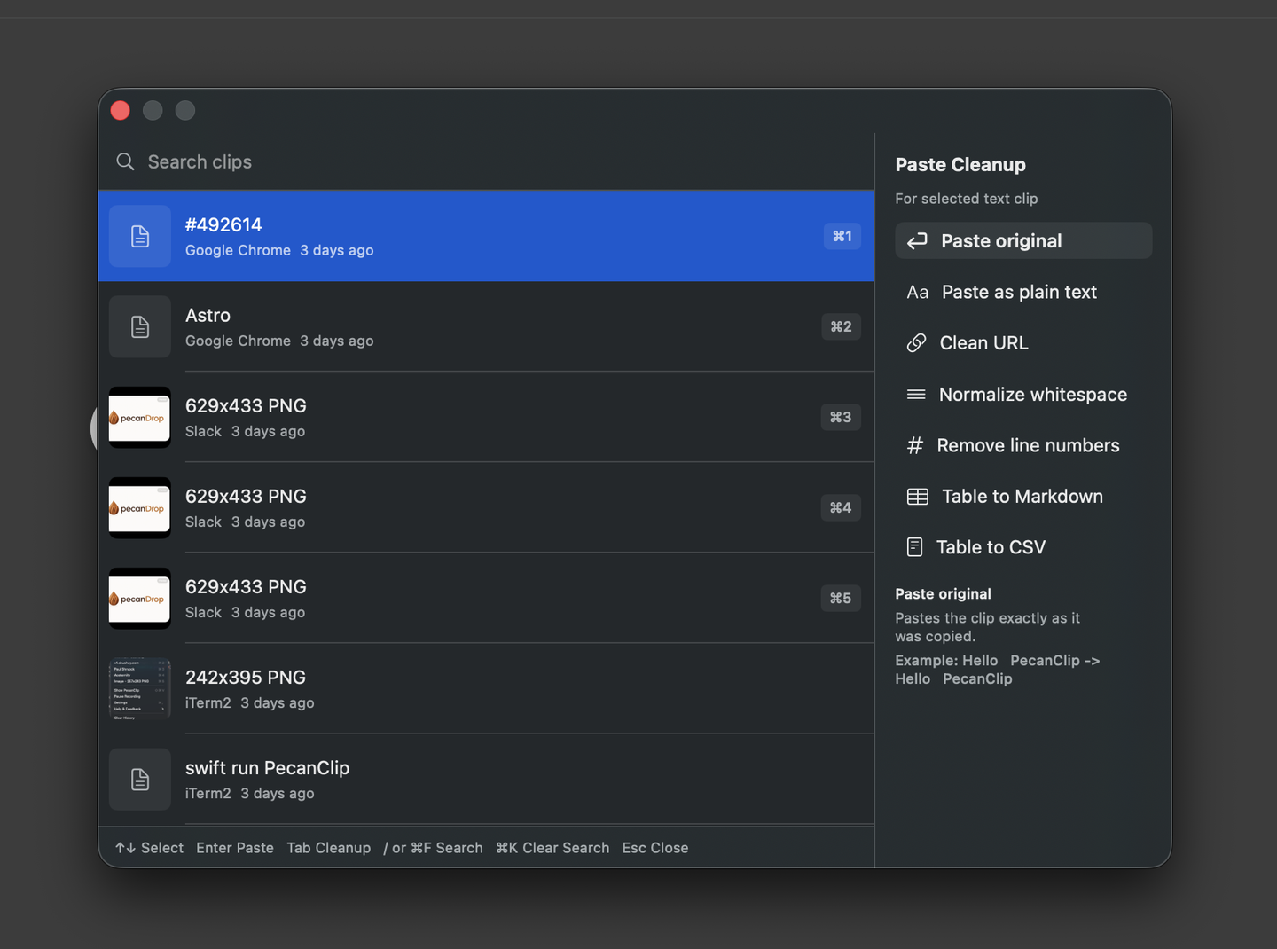Click the Aa plain text icon
Screen dimensions: 1277x949
pos(917,292)
